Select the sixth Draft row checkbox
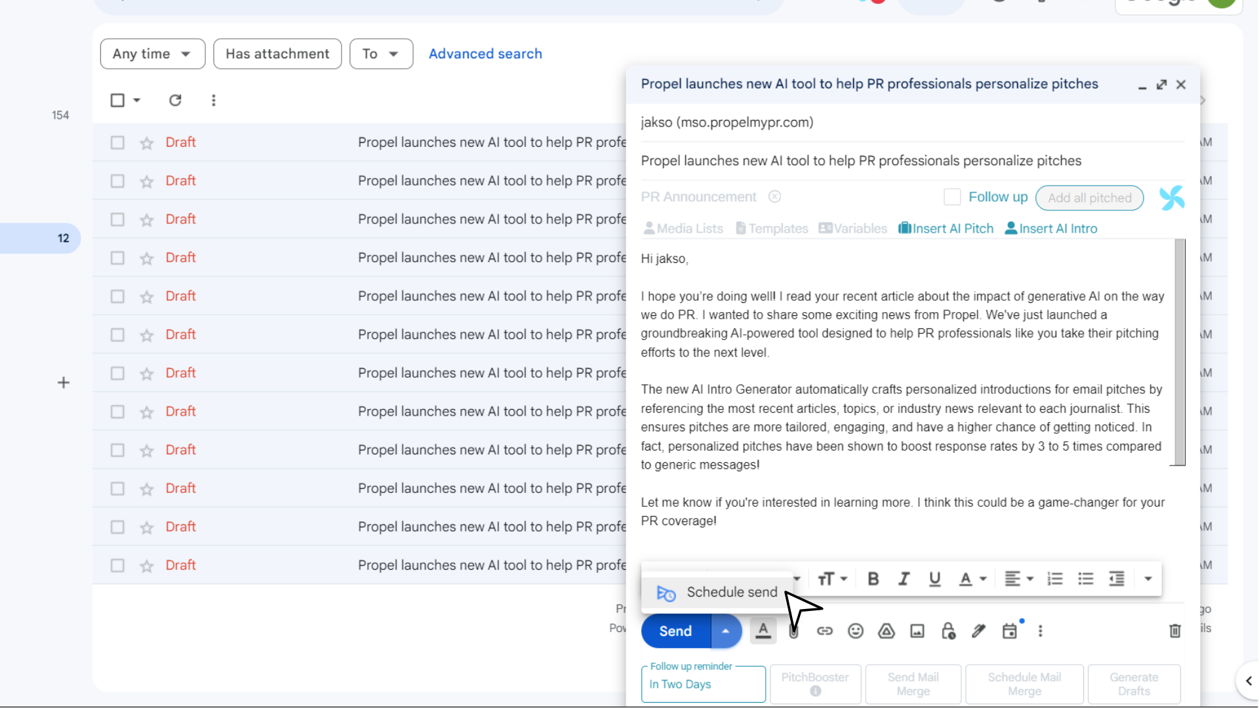Viewport: 1259px width, 708px height. (117, 335)
